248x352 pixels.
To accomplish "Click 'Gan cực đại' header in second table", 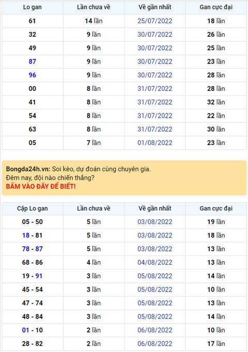I will pyautogui.click(x=216, y=209).
